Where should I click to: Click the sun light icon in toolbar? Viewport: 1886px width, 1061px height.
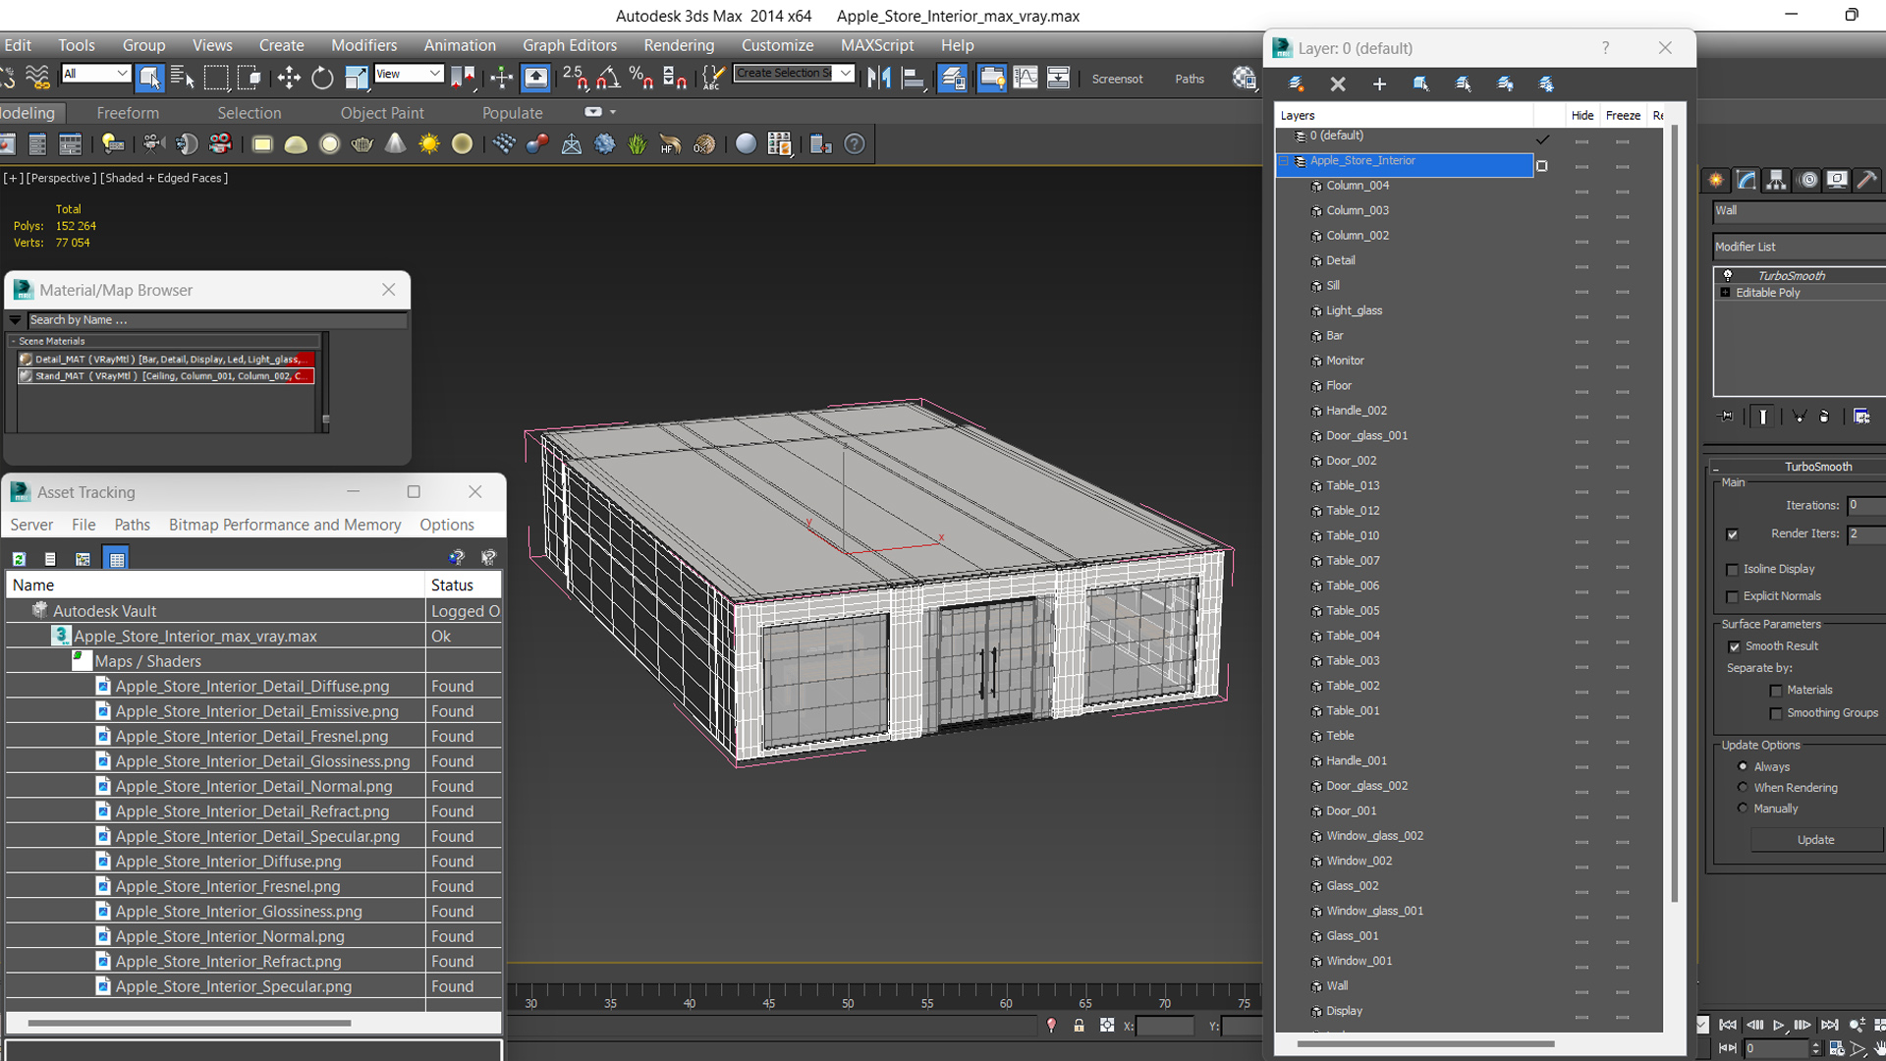[428, 144]
